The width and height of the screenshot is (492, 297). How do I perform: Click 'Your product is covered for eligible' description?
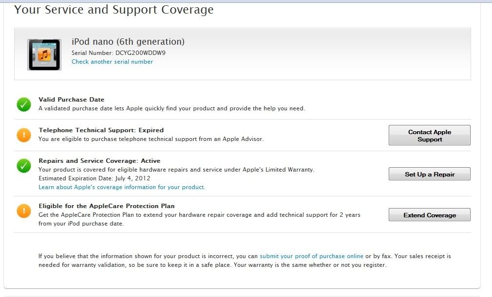[176, 170]
